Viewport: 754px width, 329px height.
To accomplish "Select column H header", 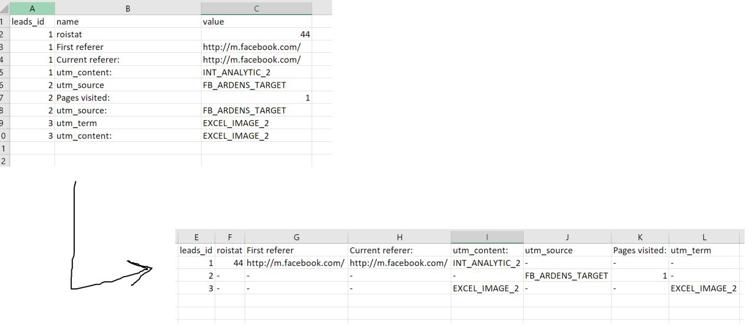I will (x=399, y=237).
